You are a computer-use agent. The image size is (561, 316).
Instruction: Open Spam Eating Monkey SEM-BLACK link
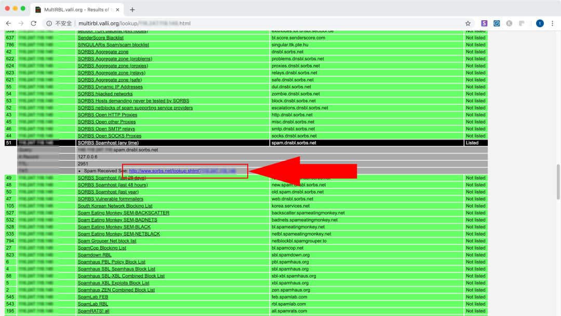114,227
